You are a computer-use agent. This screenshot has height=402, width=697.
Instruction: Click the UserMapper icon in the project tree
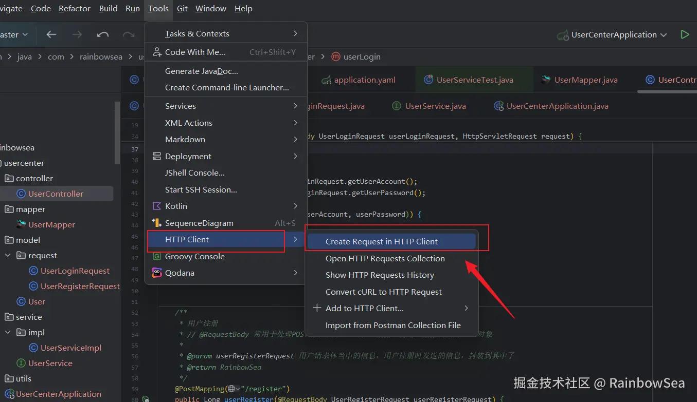tap(21, 224)
